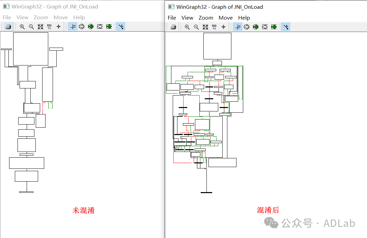Activate the green fisheye zoom icon
367x238 pixels.
click(274, 27)
